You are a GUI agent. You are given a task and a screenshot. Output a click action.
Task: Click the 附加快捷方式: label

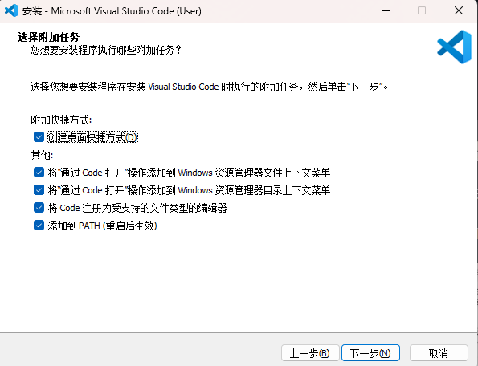click(x=61, y=120)
